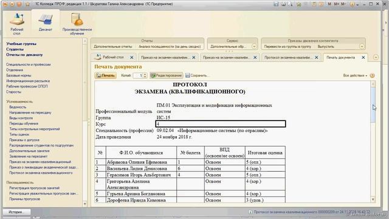Screen dimensions: 389x219
Task: Open Все действия dropdown menu
Action: [355, 75]
